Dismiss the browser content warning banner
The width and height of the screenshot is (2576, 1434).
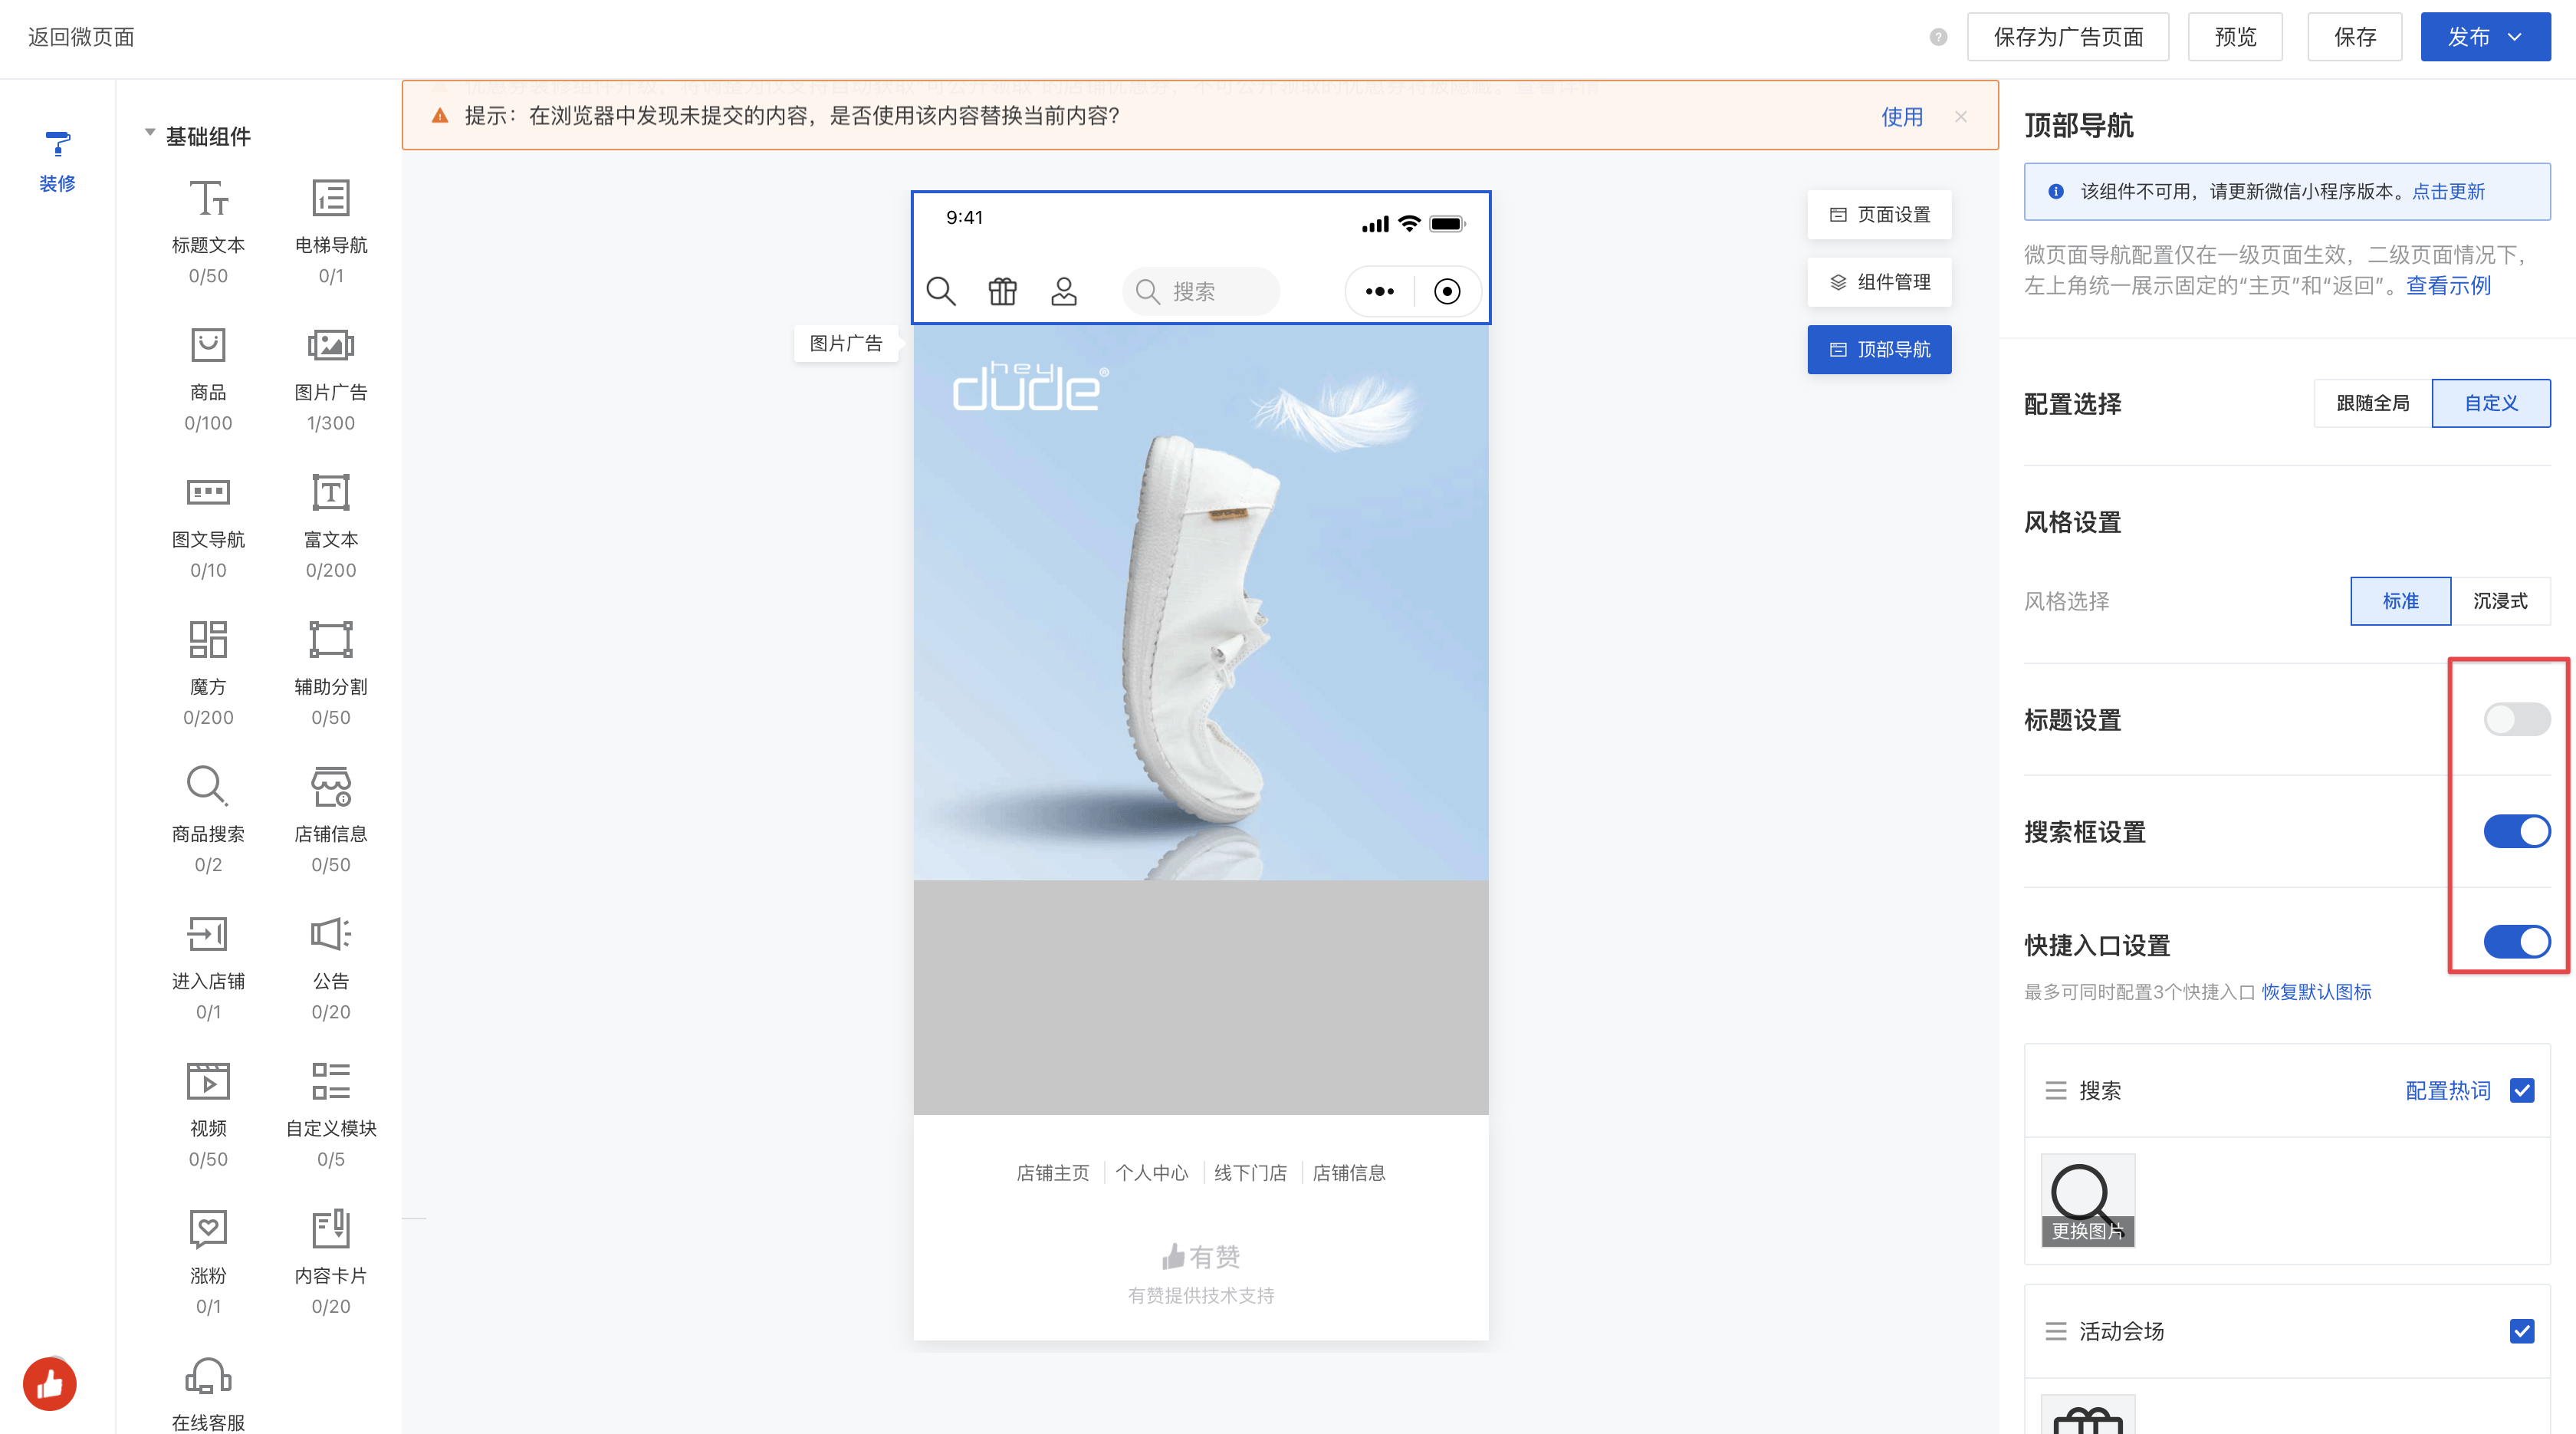click(x=1960, y=117)
